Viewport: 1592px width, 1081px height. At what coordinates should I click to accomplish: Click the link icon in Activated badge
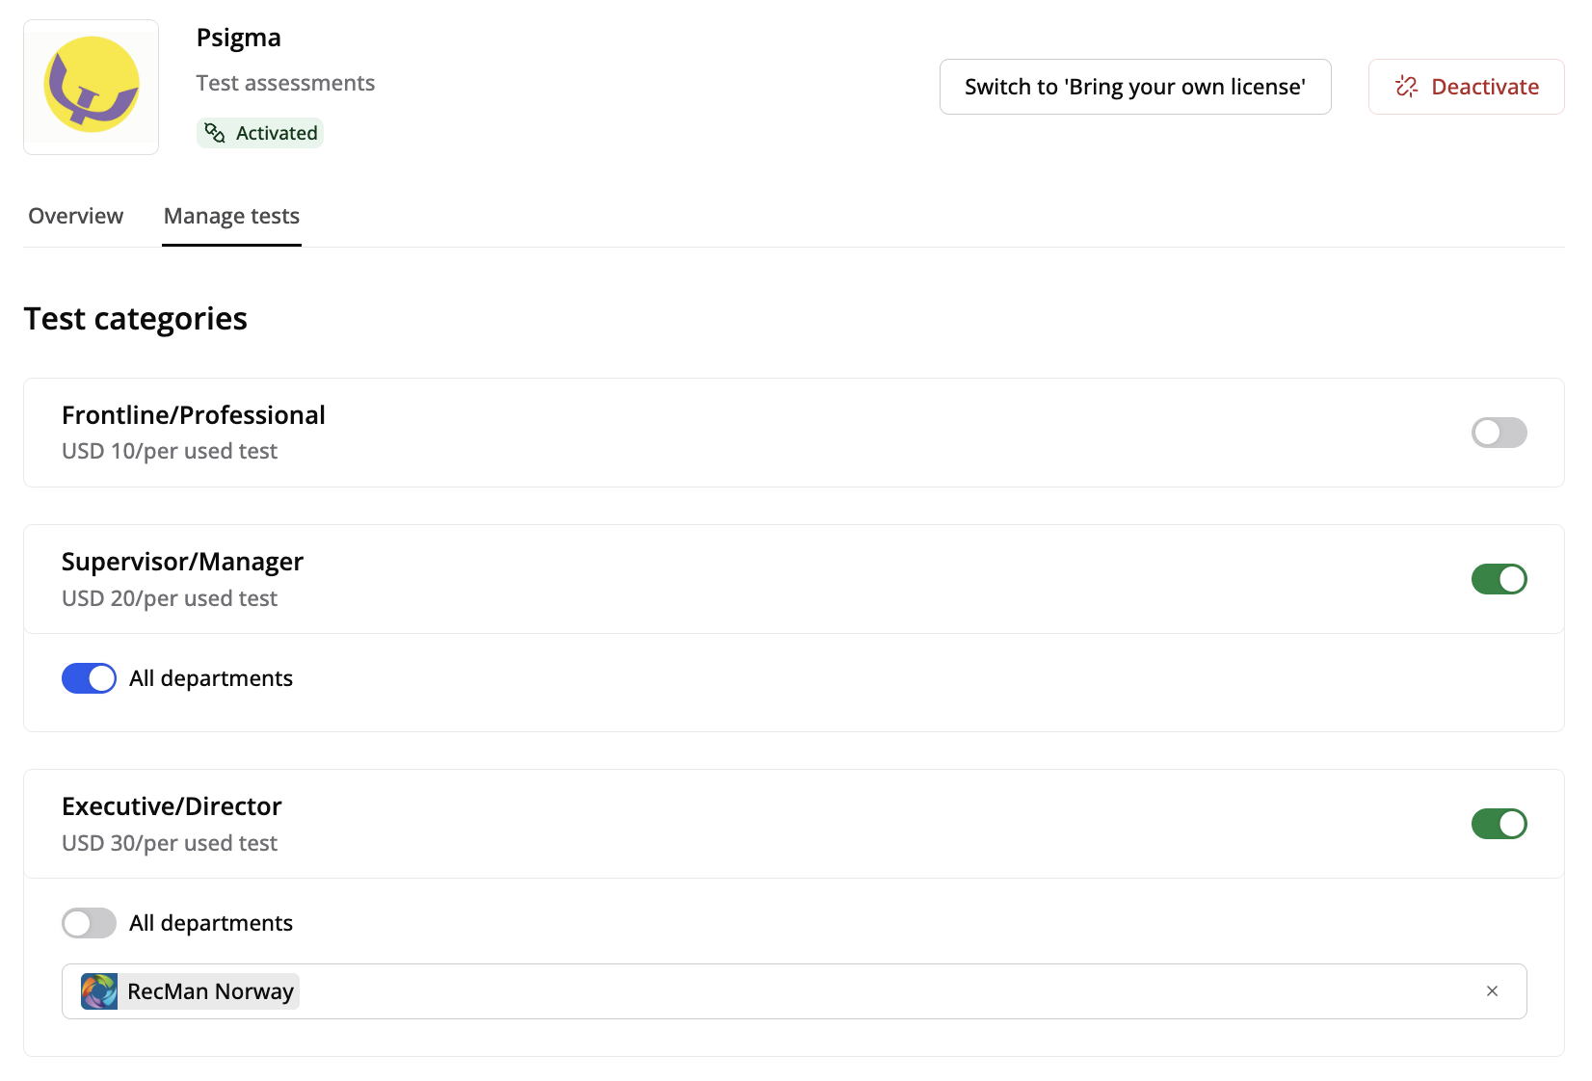[215, 133]
